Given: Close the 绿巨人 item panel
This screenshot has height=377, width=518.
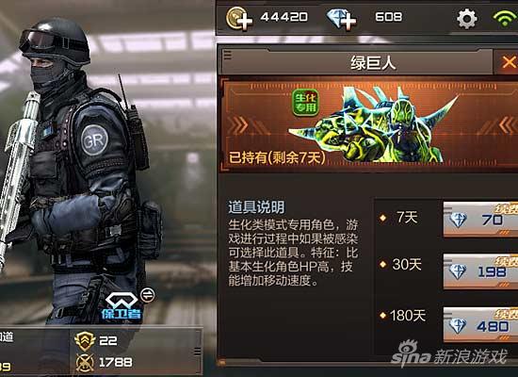Looking at the screenshot, I should [508, 62].
